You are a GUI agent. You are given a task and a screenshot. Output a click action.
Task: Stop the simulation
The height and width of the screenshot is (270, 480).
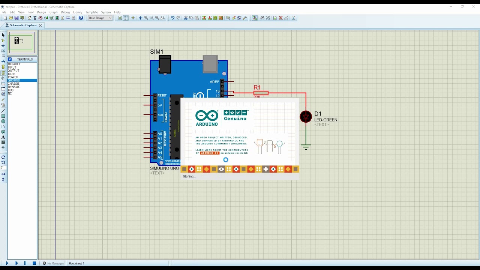[x=34, y=263]
